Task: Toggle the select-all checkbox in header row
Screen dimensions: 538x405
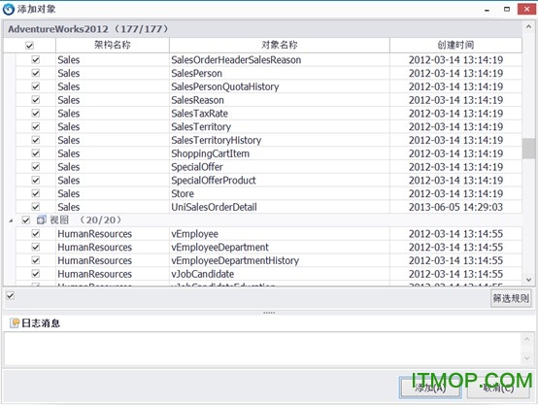Action: point(29,46)
